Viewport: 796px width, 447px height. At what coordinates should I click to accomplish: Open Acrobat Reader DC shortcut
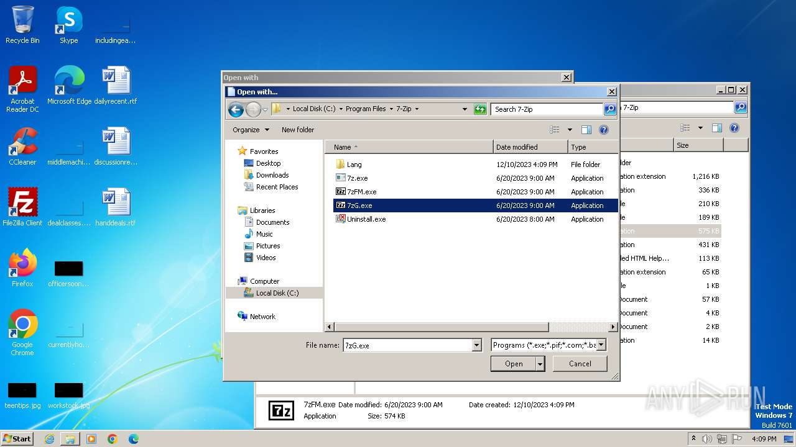coord(22,89)
